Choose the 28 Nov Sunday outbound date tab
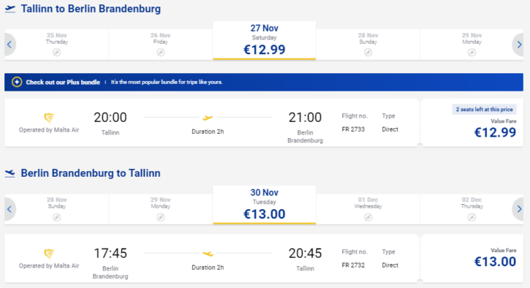 point(368,45)
